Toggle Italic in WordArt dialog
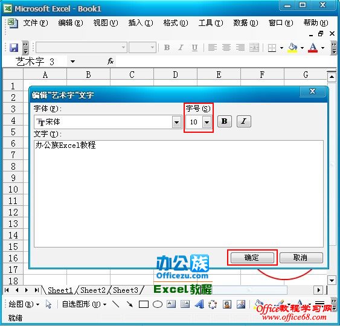 (244, 121)
